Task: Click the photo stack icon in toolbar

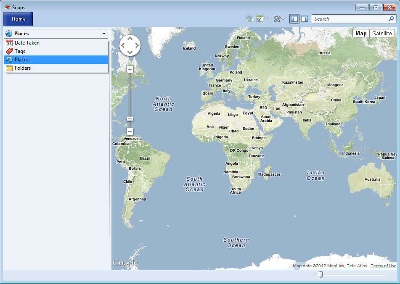Action: coord(250,19)
